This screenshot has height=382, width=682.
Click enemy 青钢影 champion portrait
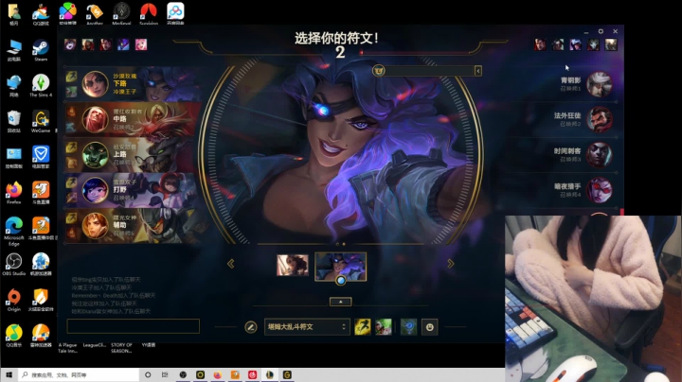click(600, 84)
